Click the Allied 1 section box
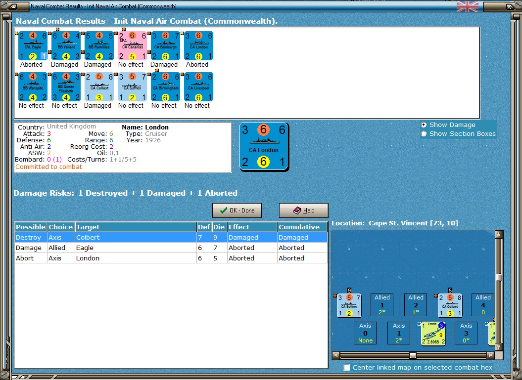The width and height of the screenshot is (522, 380). (x=382, y=305)
